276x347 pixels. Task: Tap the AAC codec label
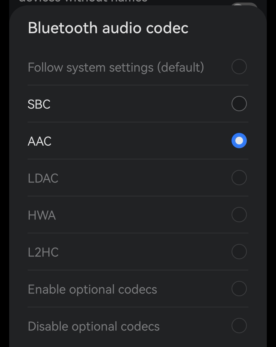[40, 141]
